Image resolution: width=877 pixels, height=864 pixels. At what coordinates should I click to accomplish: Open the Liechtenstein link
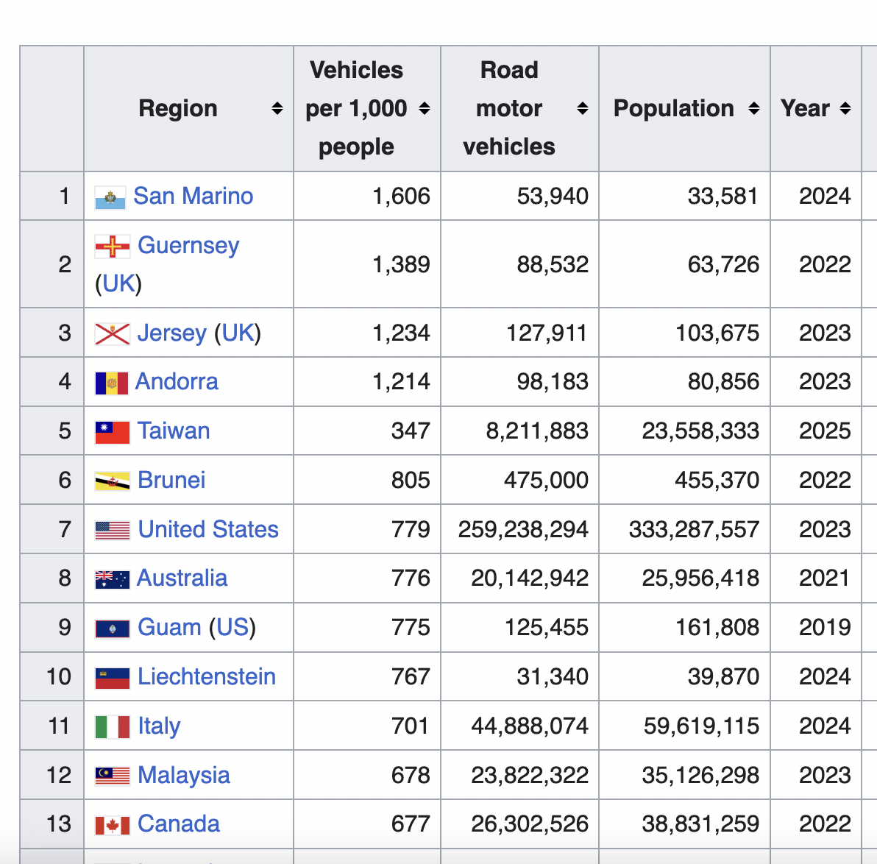tap(207, 676)
